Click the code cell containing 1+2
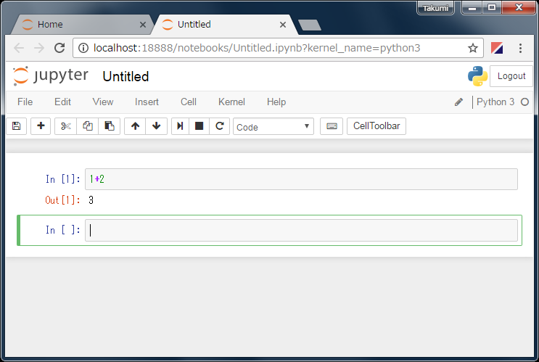Image resolution: width=539 pixels, height=362 pixels. (x=301, y=179)
